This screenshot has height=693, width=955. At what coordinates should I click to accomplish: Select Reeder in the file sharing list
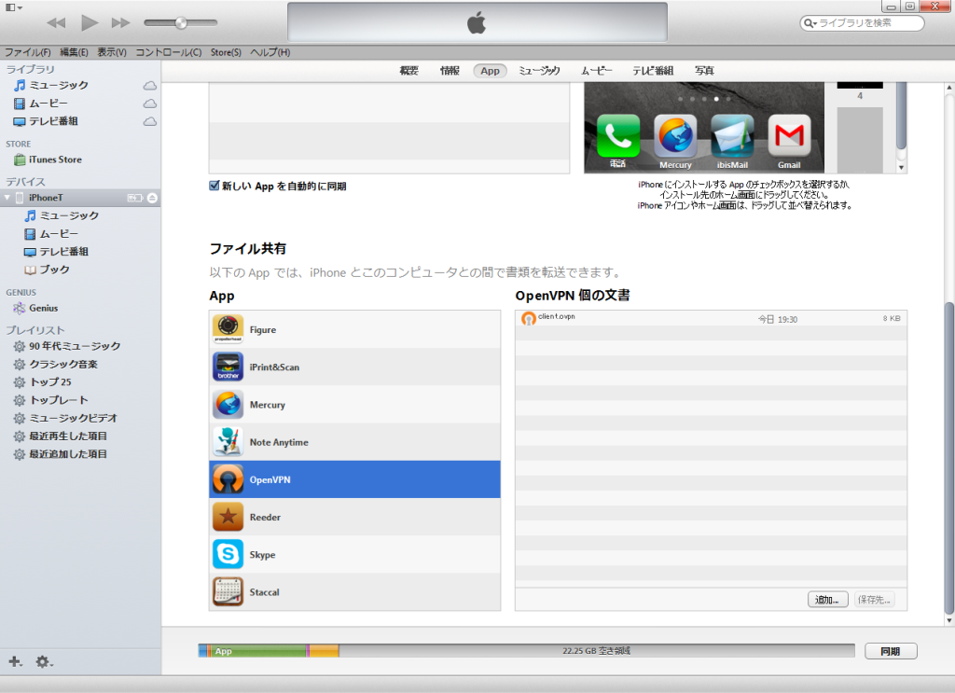[354, 517]
